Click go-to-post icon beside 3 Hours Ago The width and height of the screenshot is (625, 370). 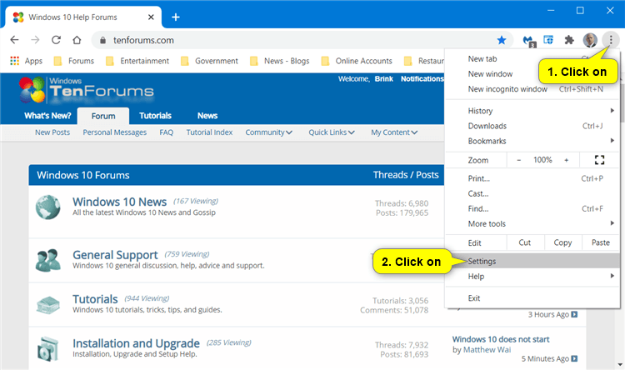574,314
